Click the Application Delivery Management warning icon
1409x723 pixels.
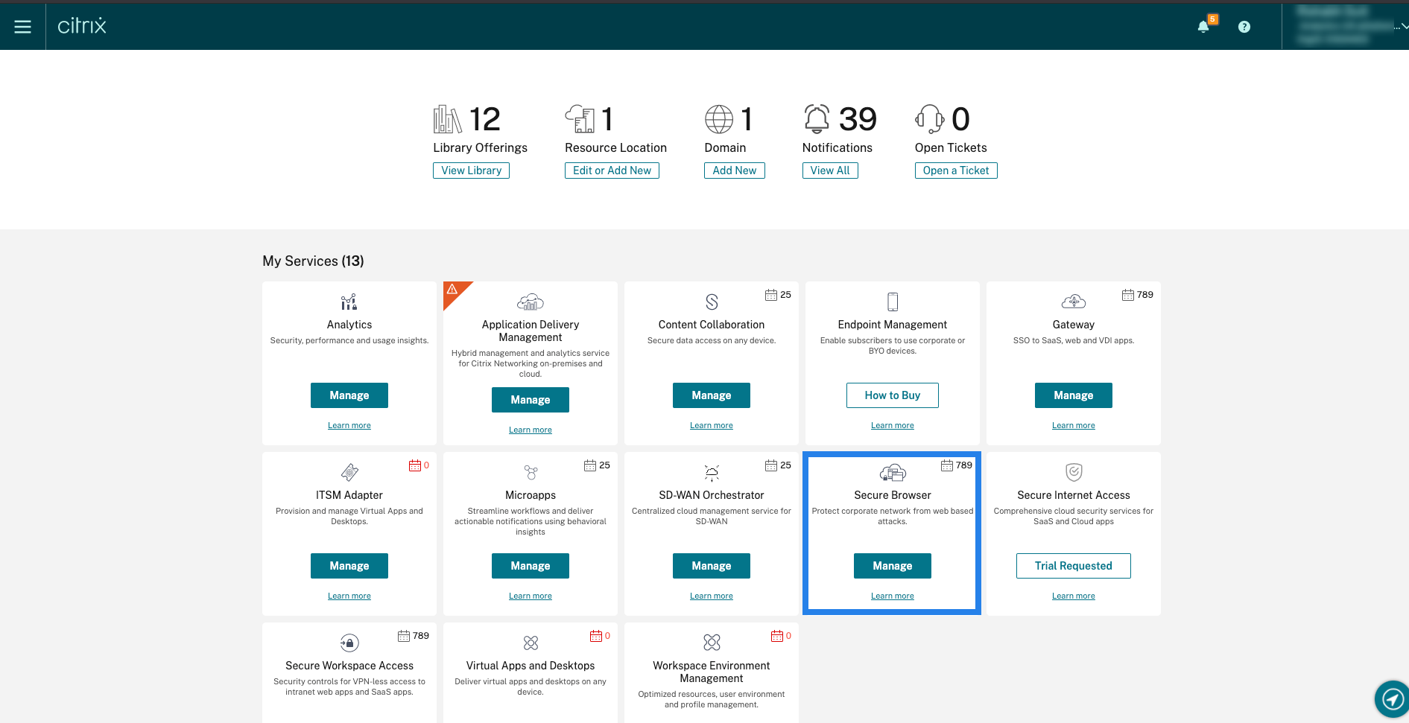pos(452,290)
